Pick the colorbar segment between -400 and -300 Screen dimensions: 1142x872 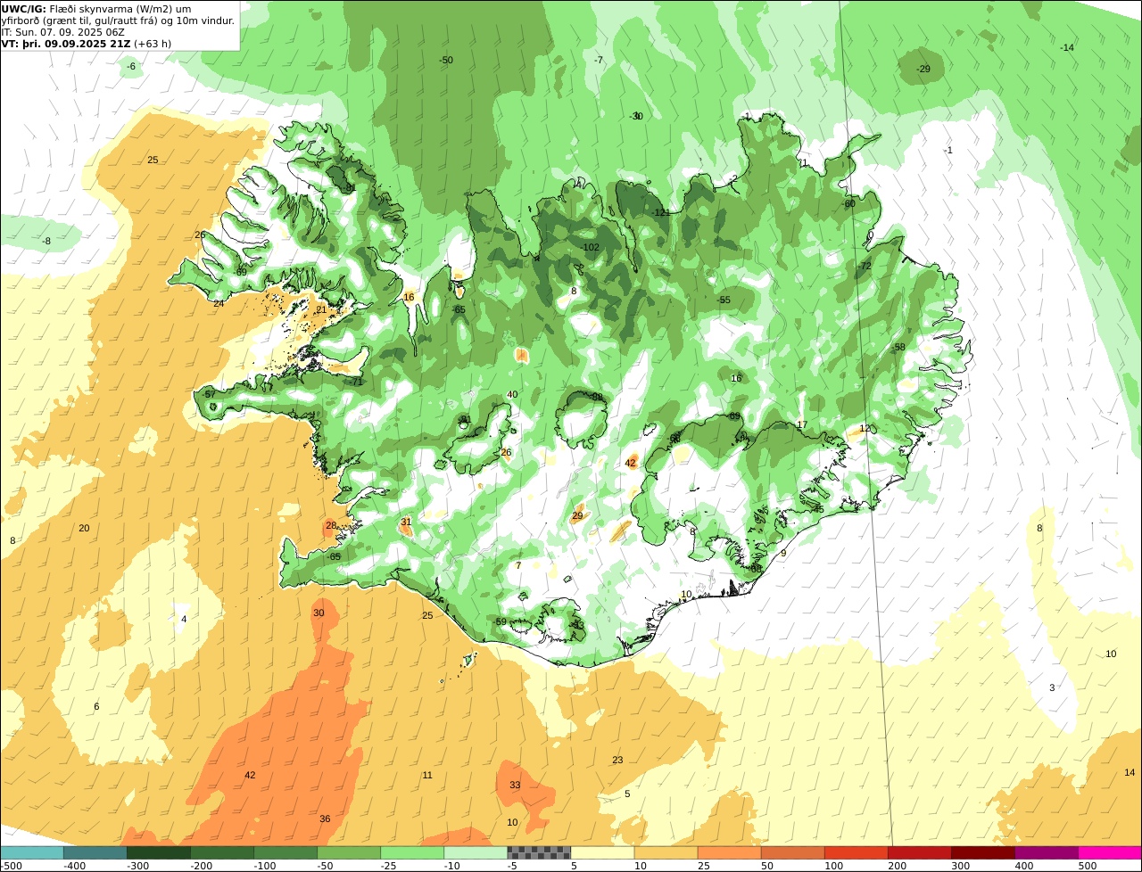(x=95, y=853)
